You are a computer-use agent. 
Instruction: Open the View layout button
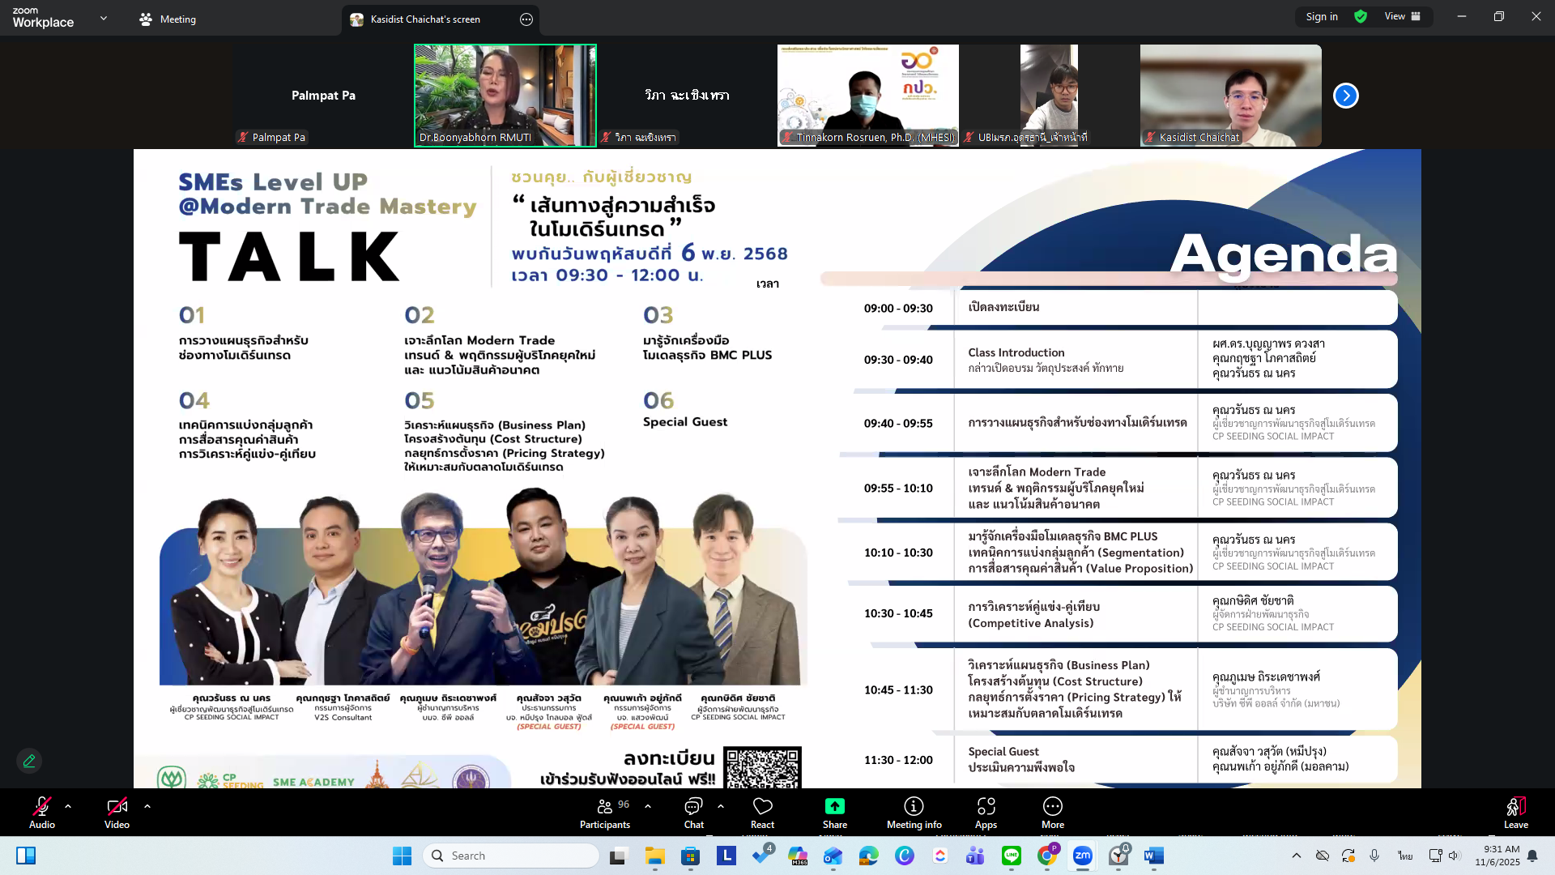pyautogui.click(x=1402, y=16)
